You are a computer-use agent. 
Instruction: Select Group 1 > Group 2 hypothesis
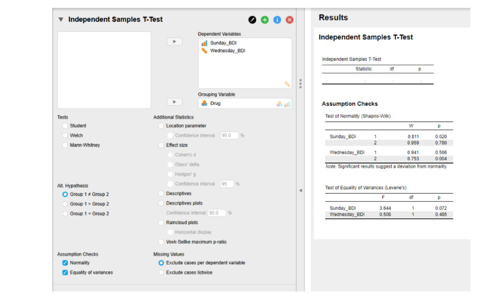tap(65, 204)
